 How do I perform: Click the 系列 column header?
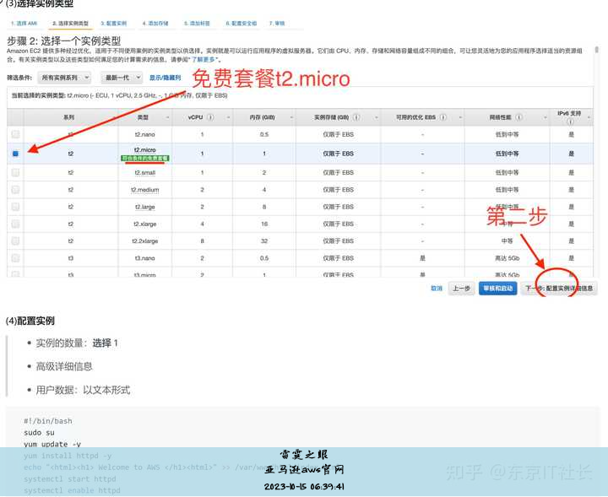click(69, 117)
